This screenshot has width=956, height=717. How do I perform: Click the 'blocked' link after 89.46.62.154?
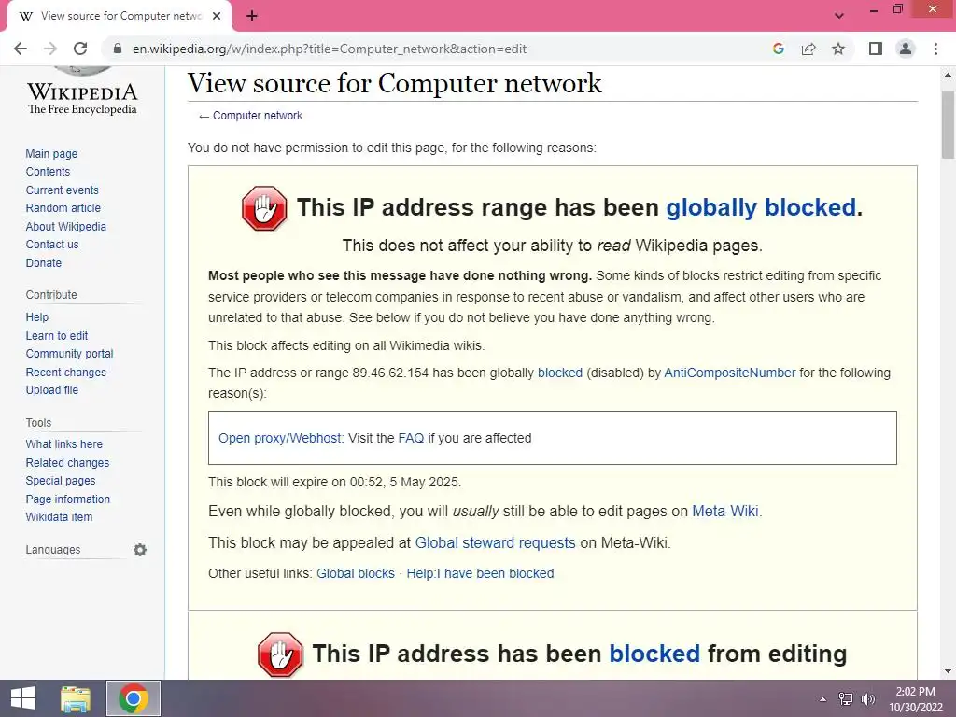tap(560, 373)
